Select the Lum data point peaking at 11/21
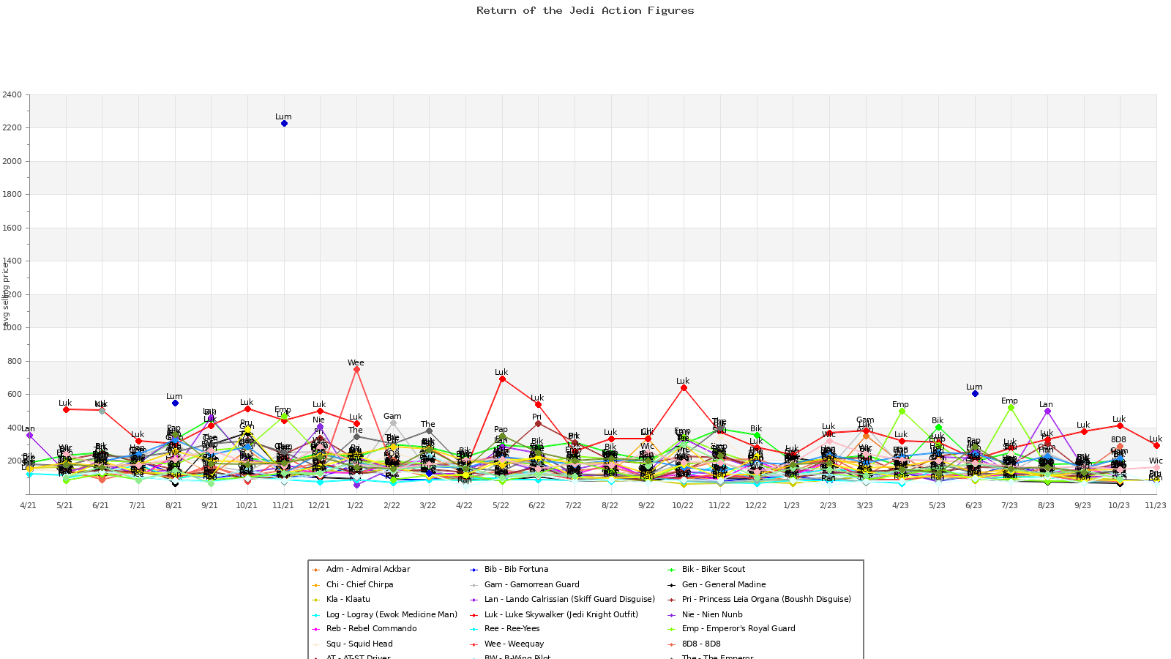 click(x=284, y=124)
